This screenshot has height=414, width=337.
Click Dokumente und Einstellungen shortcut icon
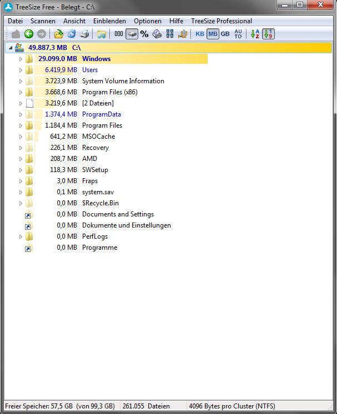coord(28,225)
